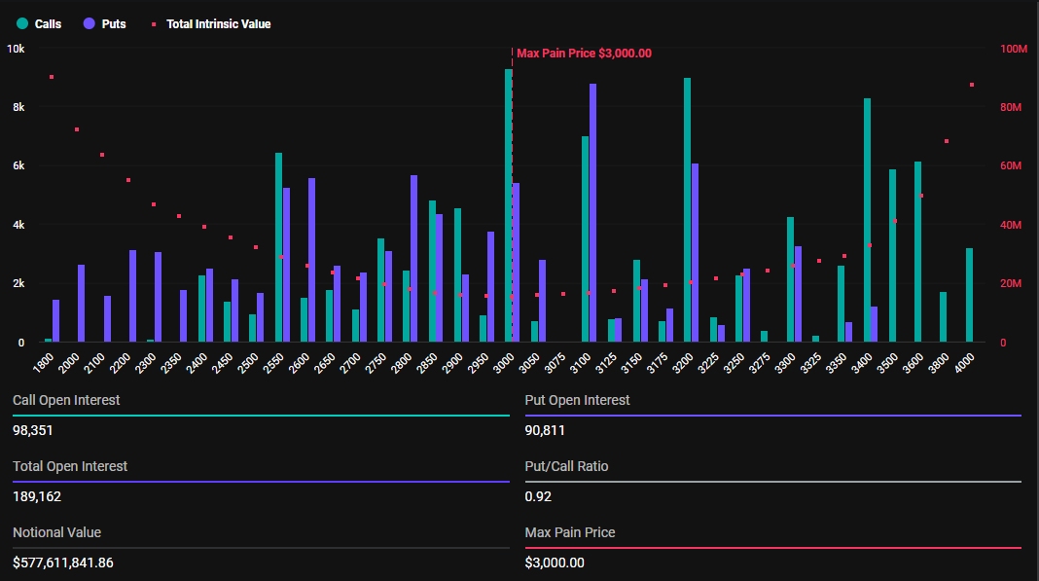The height and width of the screenshot is (581, 1039).
Task: Toggle the Puts legend series
Action: pos(104,24)
